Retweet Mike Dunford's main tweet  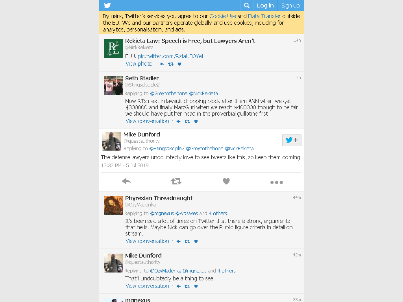(176, 181)
